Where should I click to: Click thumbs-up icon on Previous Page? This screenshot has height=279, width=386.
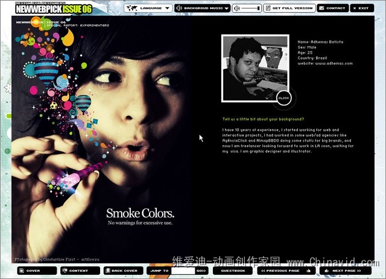point(308,271)
